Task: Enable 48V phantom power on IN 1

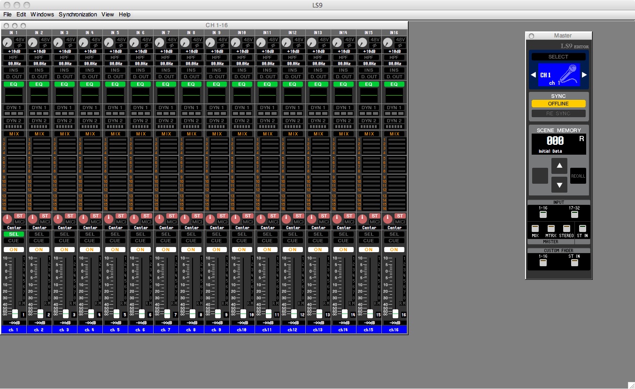Action: click(20, 40)
